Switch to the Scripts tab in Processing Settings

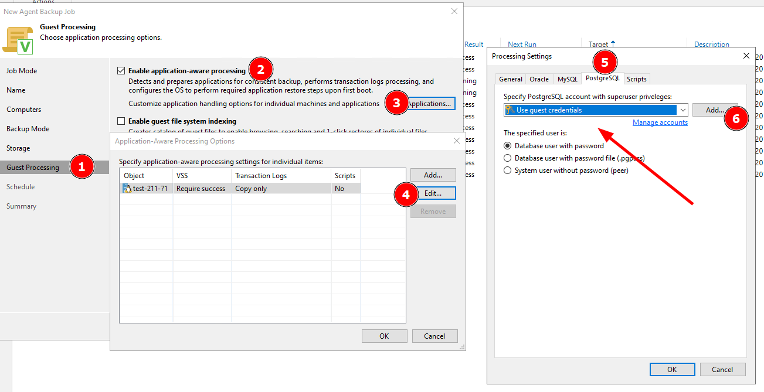click(637, 79)
